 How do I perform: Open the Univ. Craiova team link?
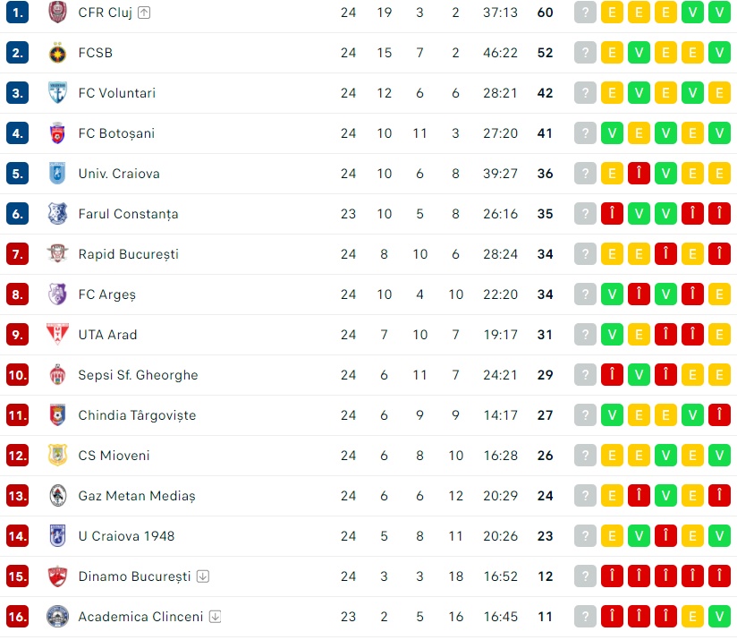(119, 174)
